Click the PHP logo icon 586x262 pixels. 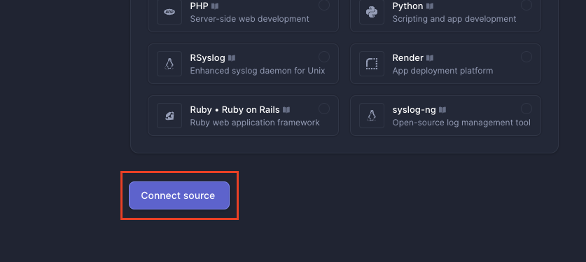[169, 12]
